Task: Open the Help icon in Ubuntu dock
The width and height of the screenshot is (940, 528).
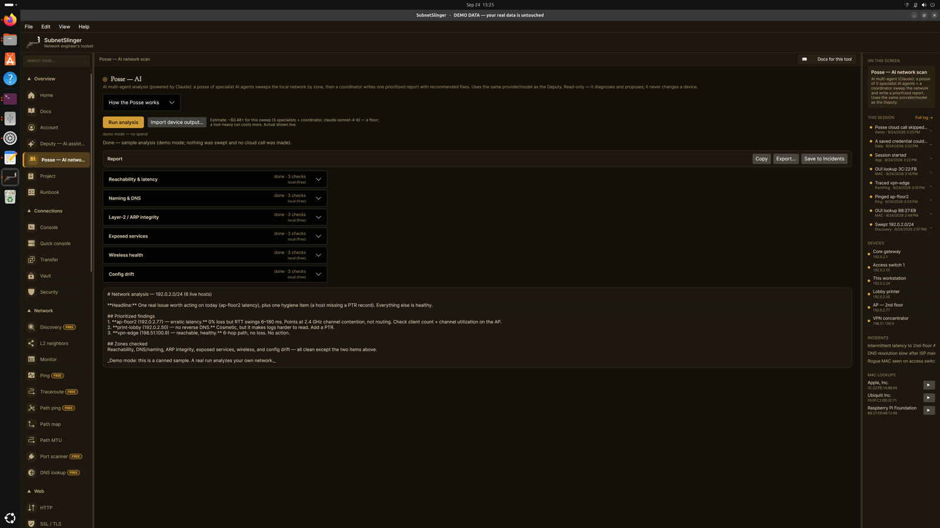Action: 10,79
